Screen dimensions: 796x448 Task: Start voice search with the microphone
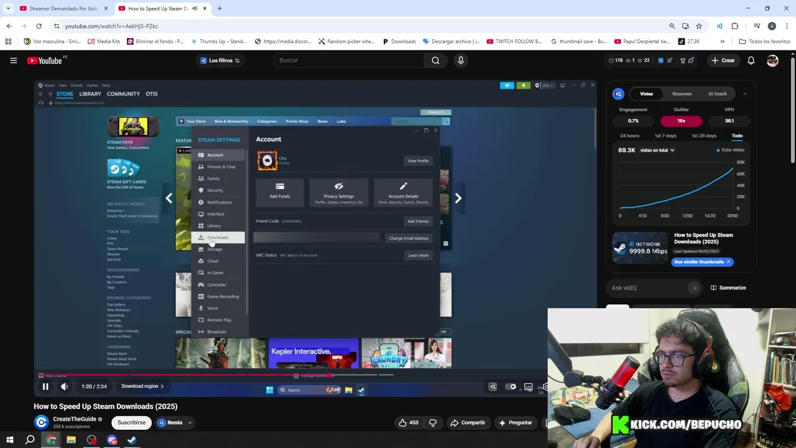461,60
